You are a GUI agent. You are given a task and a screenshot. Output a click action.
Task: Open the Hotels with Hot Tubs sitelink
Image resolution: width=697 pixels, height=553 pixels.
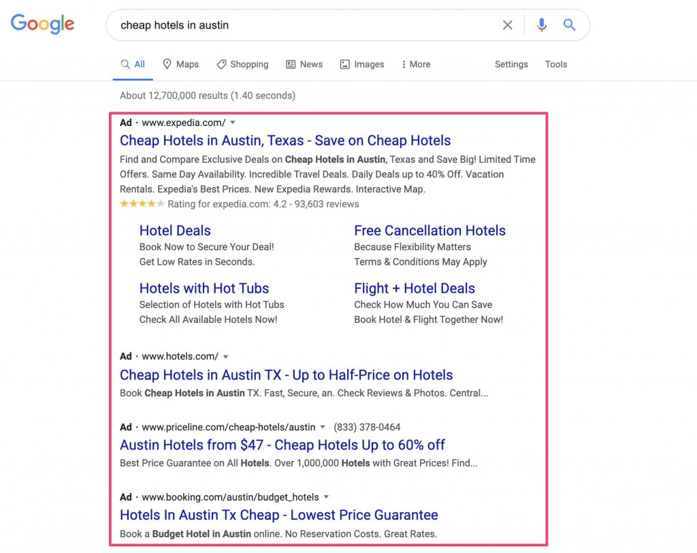(204, 288)
